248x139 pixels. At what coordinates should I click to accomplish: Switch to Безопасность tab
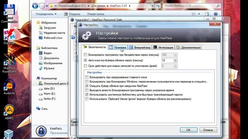click(x=95, y=47)
